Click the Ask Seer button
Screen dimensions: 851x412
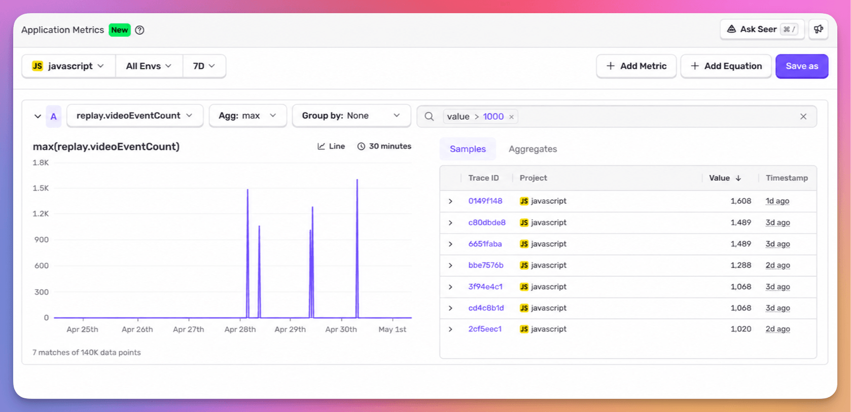(762, 29)
